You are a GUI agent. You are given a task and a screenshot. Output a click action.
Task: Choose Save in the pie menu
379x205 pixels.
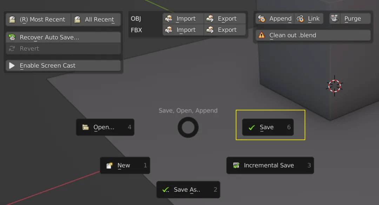coord(268,127)
